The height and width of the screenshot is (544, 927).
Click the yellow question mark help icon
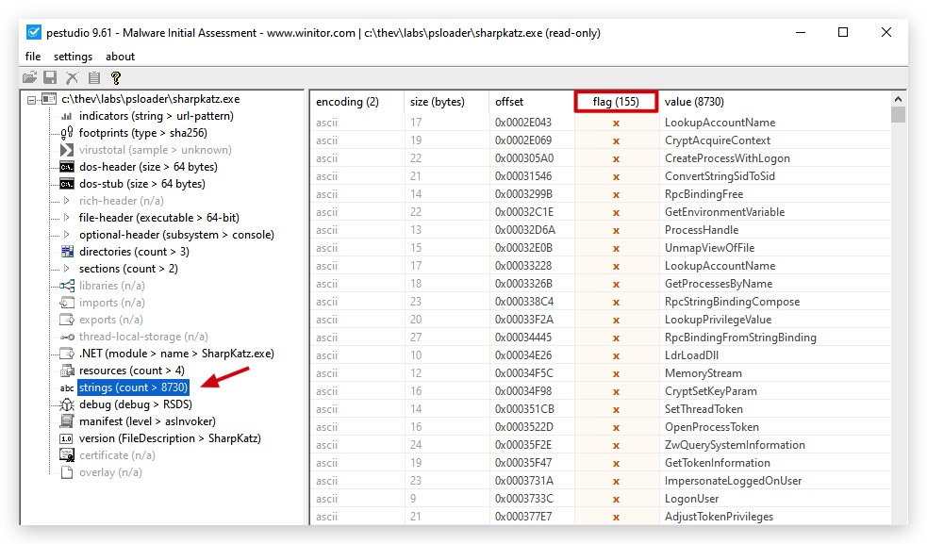[116, 77]
